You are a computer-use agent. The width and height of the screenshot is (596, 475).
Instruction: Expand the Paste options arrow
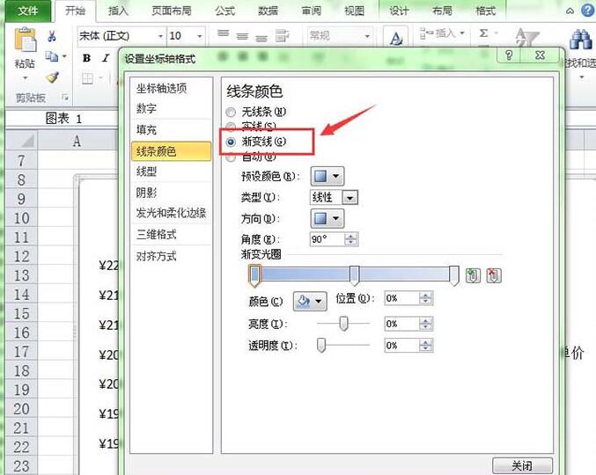[x=25, y=77]
